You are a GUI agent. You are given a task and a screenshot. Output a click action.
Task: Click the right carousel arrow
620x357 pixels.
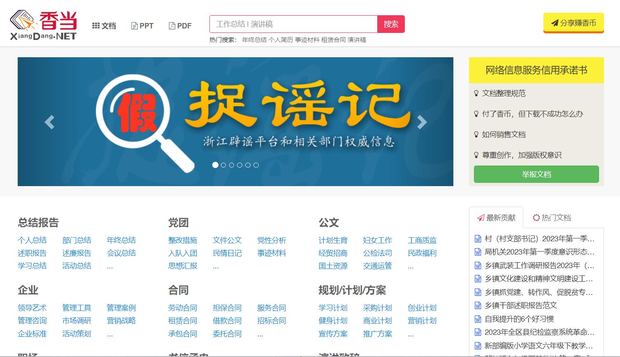(422, 122)
